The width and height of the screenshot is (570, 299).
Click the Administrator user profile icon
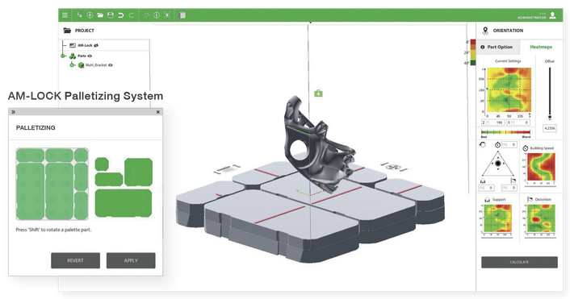[552, 15]
